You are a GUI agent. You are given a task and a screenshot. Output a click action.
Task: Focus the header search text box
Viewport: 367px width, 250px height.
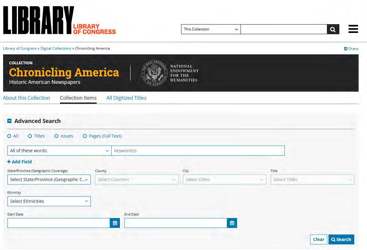pyautogui.click(x=284, y=29)
